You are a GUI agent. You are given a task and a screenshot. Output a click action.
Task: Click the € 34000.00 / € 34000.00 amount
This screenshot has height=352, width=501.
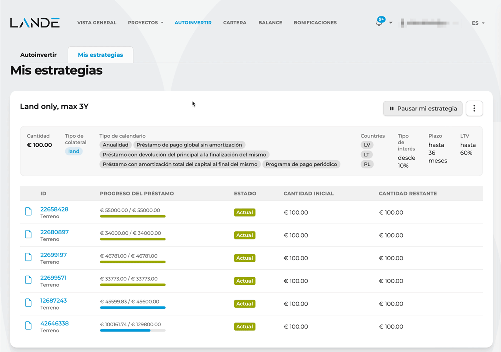point(130,233)
